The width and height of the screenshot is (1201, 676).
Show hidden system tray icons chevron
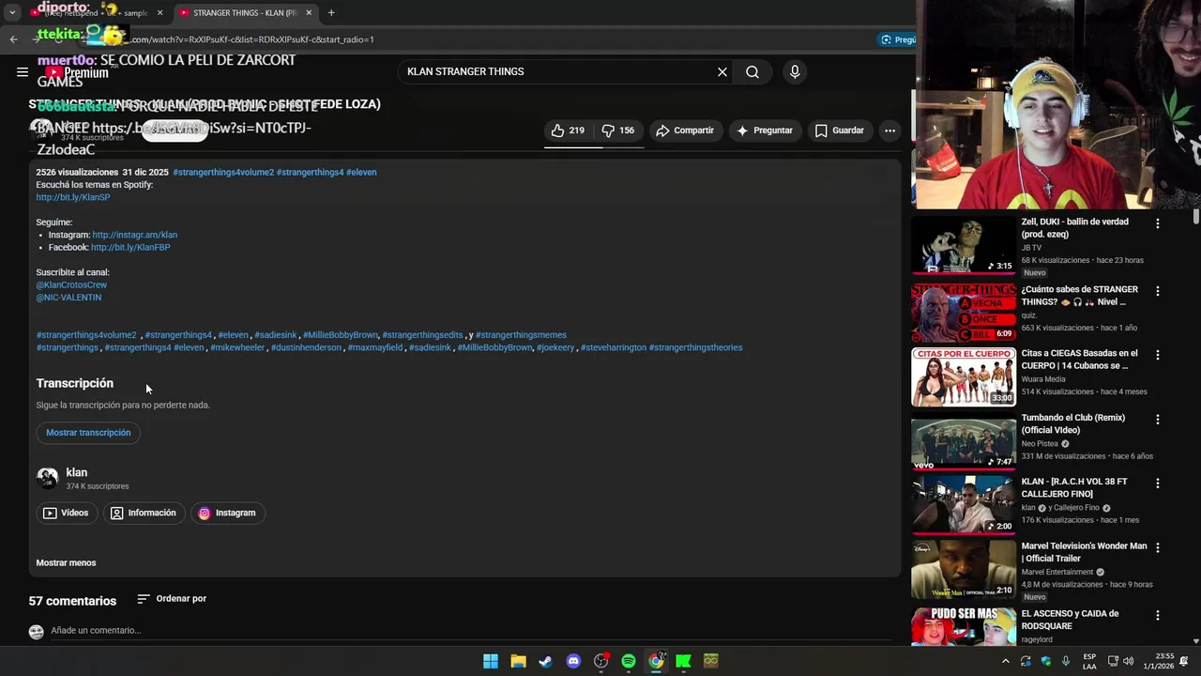point(1006,661)
